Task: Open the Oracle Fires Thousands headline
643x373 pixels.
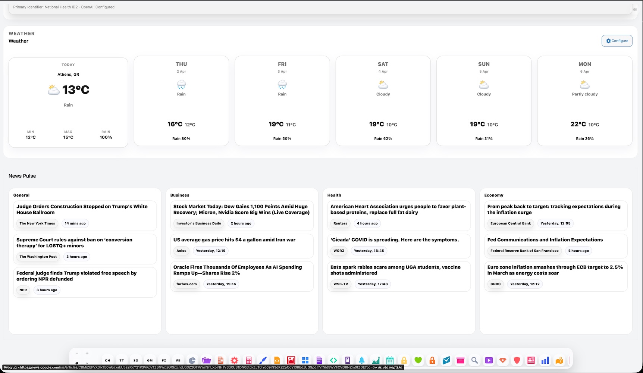Action: [x=238, y=270]
